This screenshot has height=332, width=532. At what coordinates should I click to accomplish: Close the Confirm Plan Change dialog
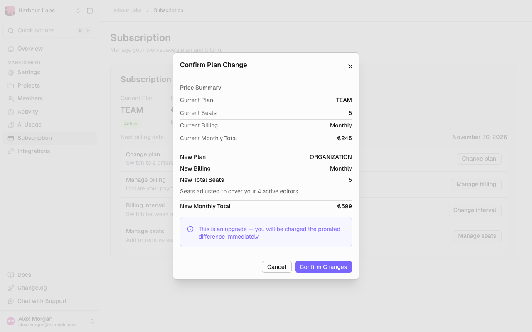(350, 66)
